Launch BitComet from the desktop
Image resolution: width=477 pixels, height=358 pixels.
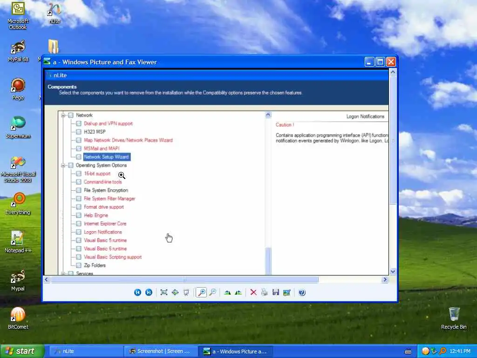18,318
